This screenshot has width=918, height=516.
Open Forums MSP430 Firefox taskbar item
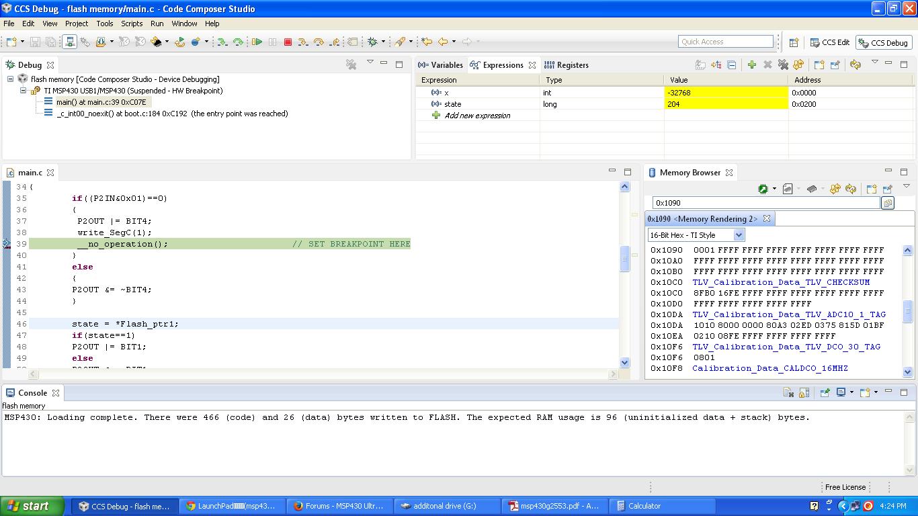click(339, 506)
